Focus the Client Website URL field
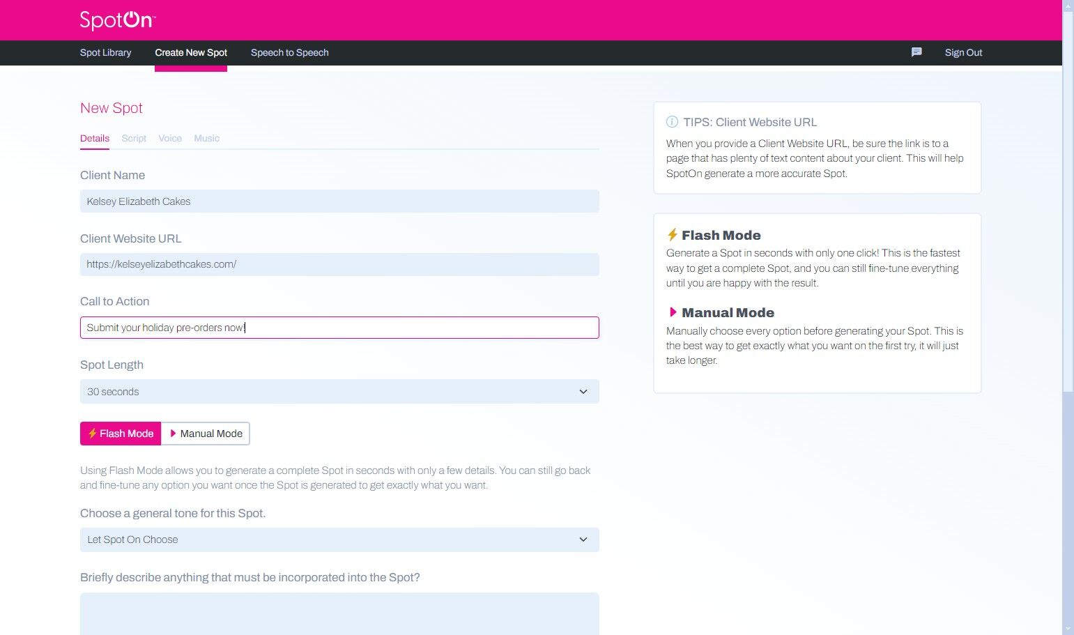This screenshot has width=1074, height=635. (339, 264)
